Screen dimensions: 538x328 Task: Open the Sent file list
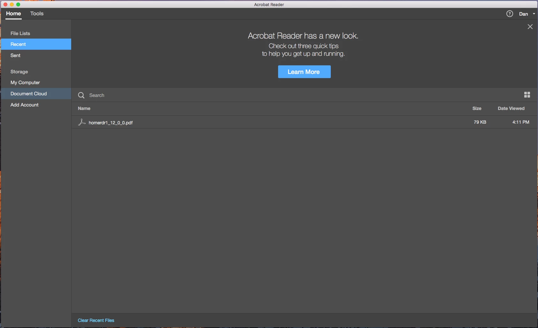click(36, 55)
